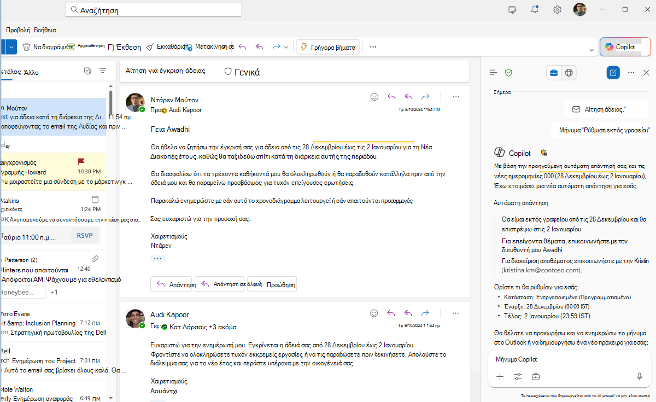Click the Sweep (Εκκαθάριση) toolbar icon
This screenshot has width=656, height=402.
tap(150, 47)
